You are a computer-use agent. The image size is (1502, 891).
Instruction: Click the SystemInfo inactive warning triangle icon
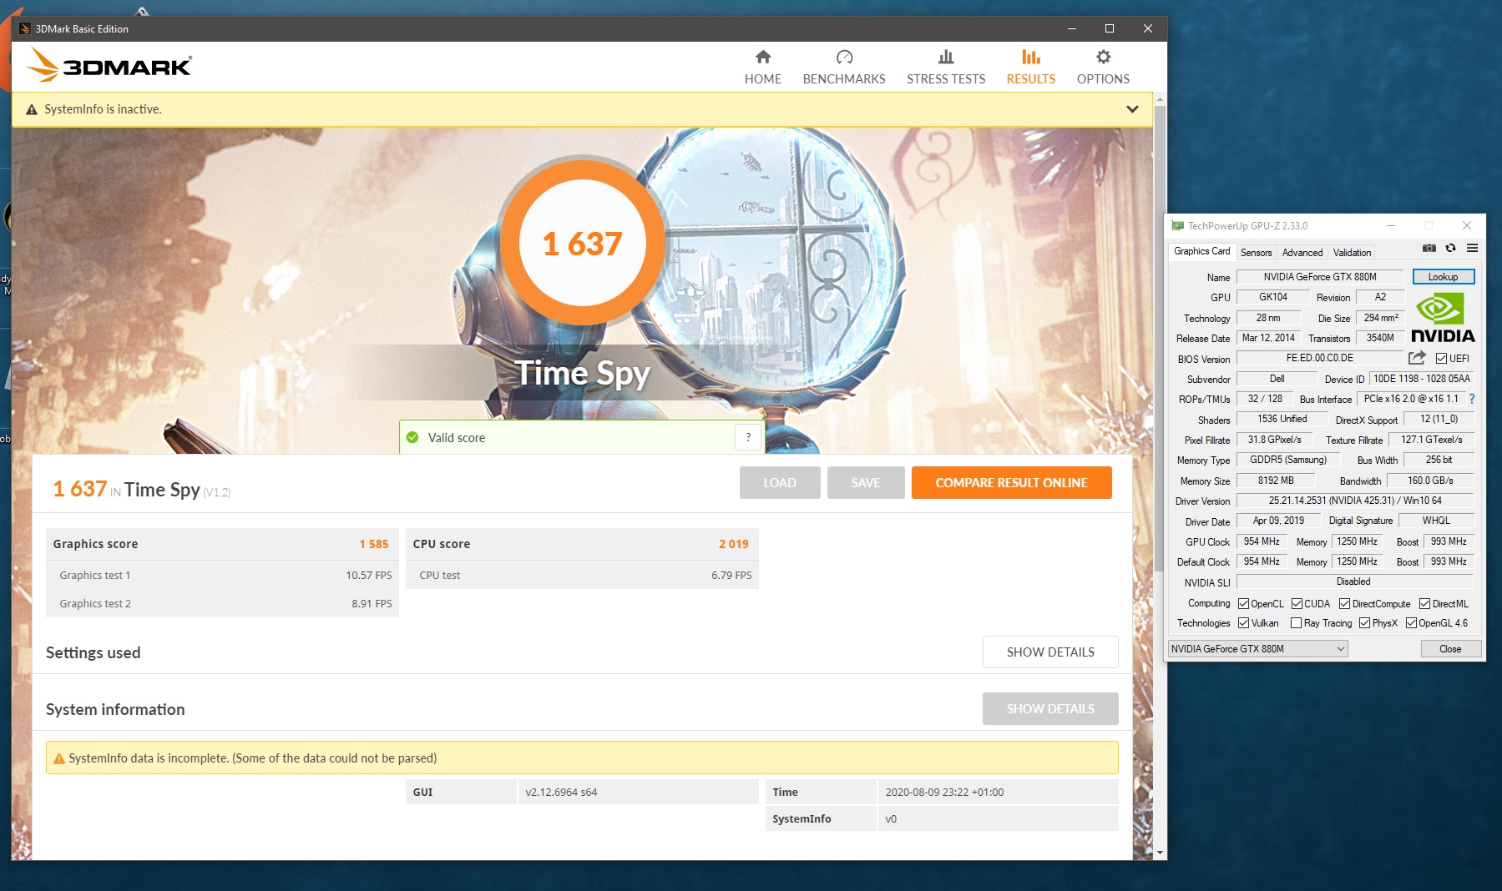point(32,109)
